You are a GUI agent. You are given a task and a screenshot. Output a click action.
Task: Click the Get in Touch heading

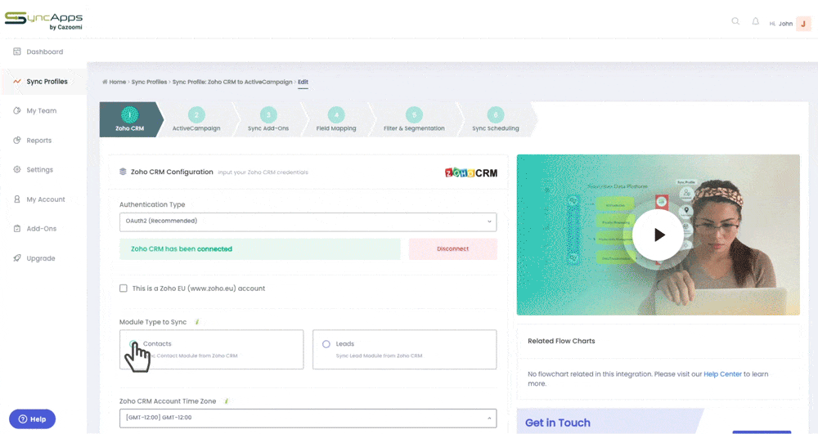click(558, 423)
